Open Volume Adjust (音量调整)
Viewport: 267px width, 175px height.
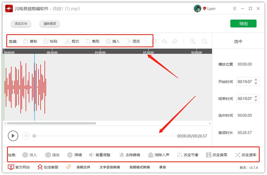tap(100, 155)
